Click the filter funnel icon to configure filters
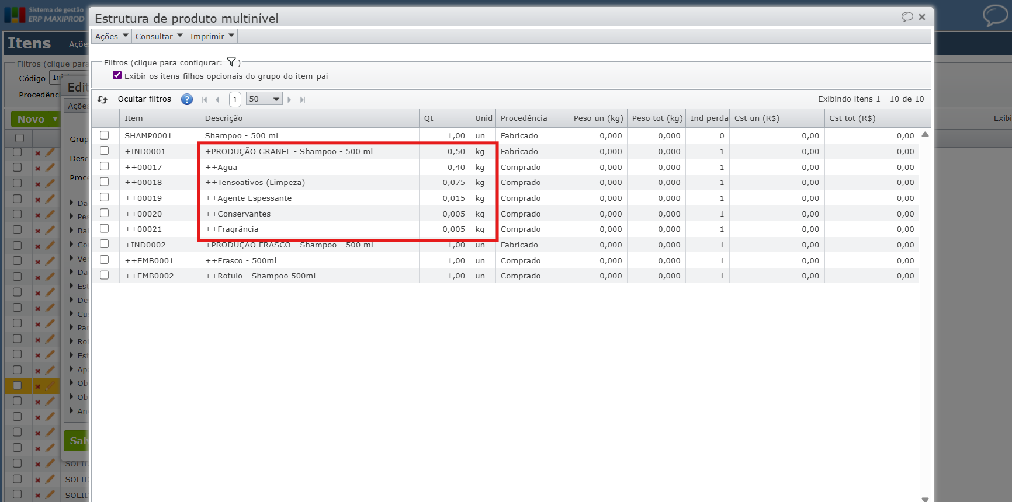1012x502 pixels. (x=231, y=62)
